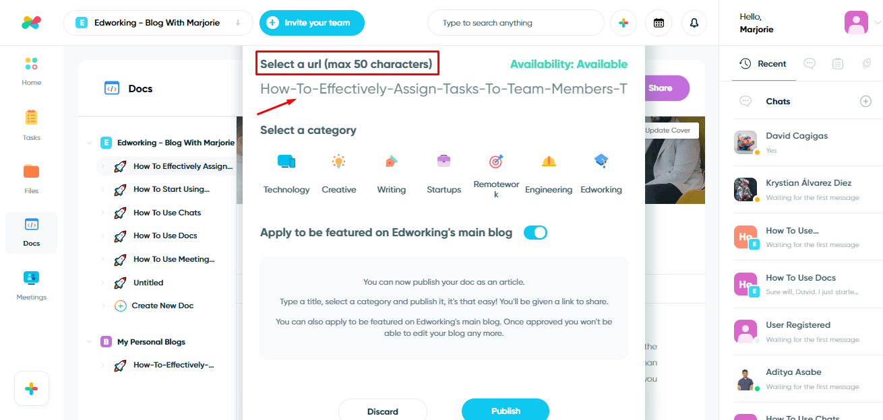Screen dimensions: 883x420
Task: Select the Engineering hard hat category
Action: coord(549,162)
